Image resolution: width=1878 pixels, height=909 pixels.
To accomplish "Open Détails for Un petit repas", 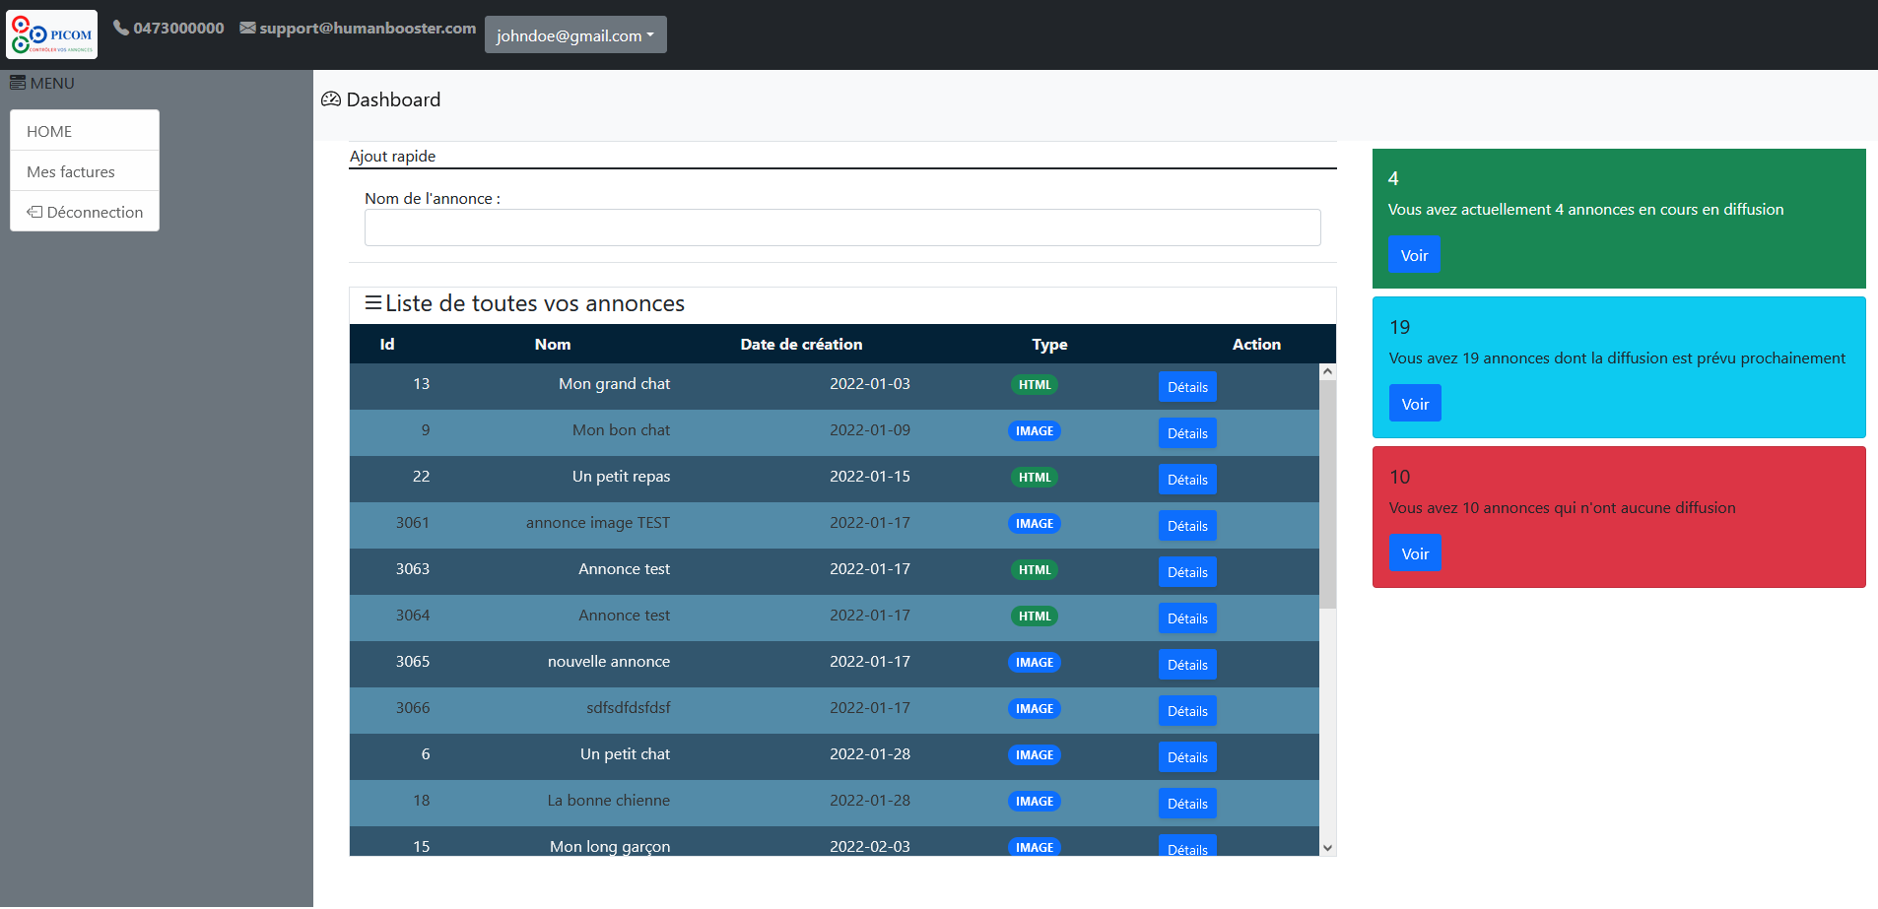I will [x=1187, y=480].
